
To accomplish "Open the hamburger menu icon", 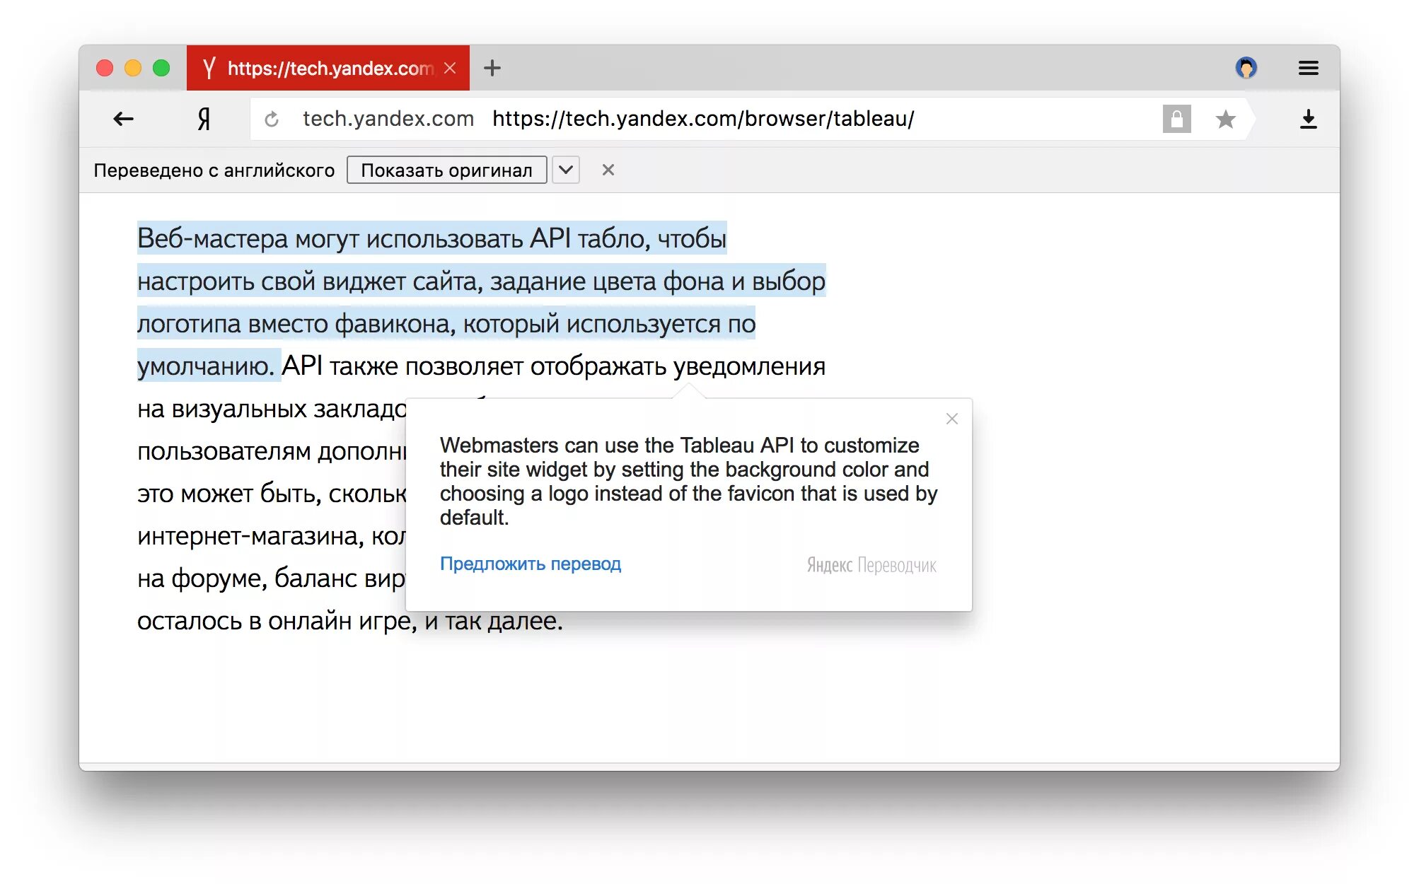I will click(x=1308, y=68).
